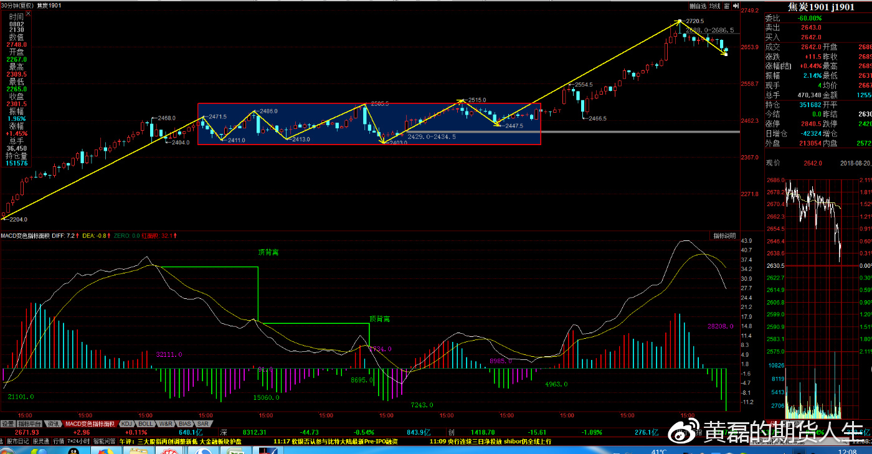Switch to the BOLL indicator
The width and height of the screenshot is (872, 454).
pyautogui.click(x=146, y=423)
